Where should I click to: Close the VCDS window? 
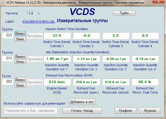[158, 2]
